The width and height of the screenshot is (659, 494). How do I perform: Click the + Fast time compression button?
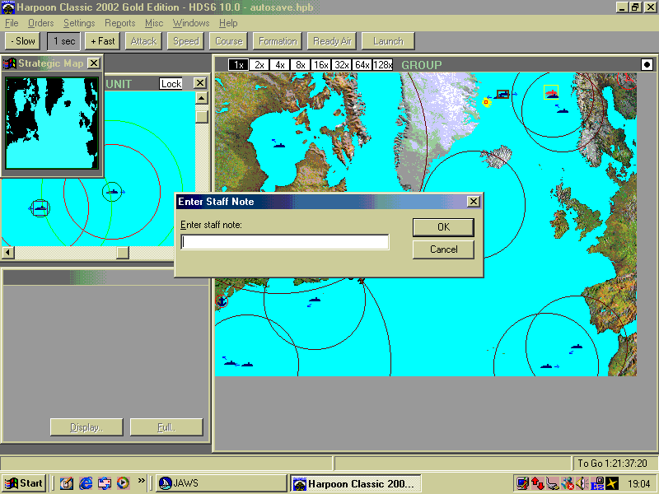[x=102, y=41]
